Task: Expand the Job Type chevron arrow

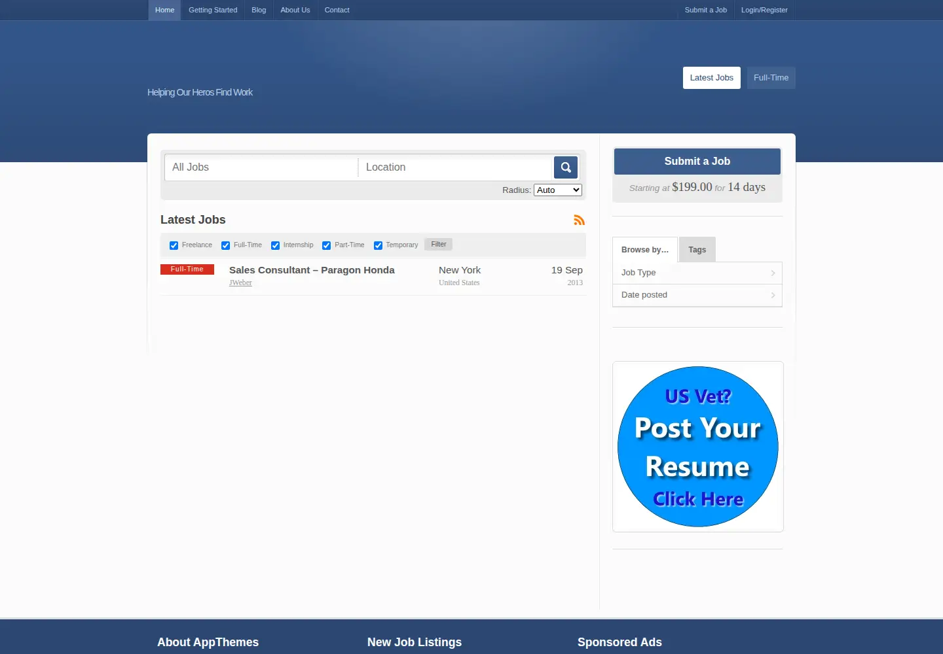Action: point(773,273)
